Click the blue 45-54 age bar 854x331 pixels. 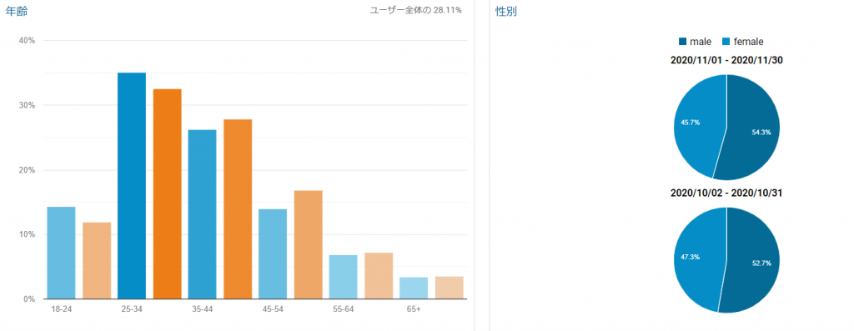click(x=273, y=253)
